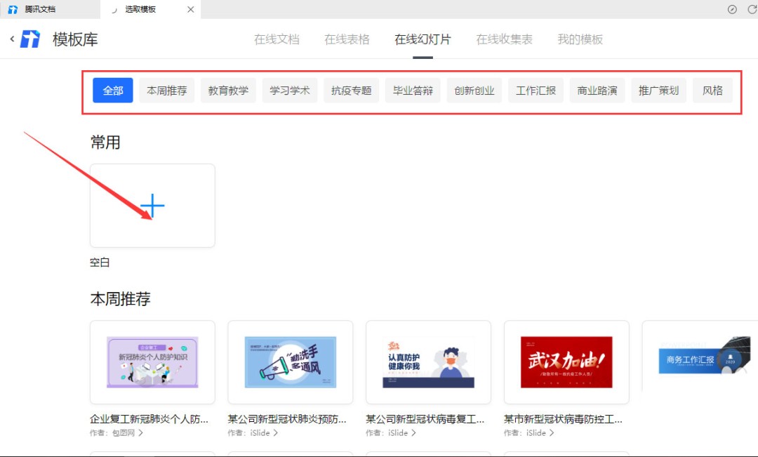Open the compass icon at the top right
Viewport: 758px width, 457px height.
click(732, 9)
